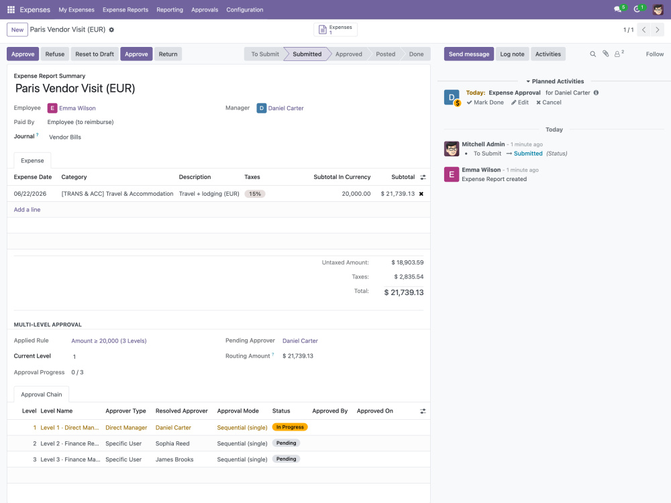Open Approvals menu
Image resolution: width=671 pixels, height=503 pixels.
click(x=205, y=10)
